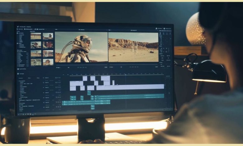243x146 pixels.
Task: Select the thumbnail of an astronaut standing by rocks
Action: (48, 36)
